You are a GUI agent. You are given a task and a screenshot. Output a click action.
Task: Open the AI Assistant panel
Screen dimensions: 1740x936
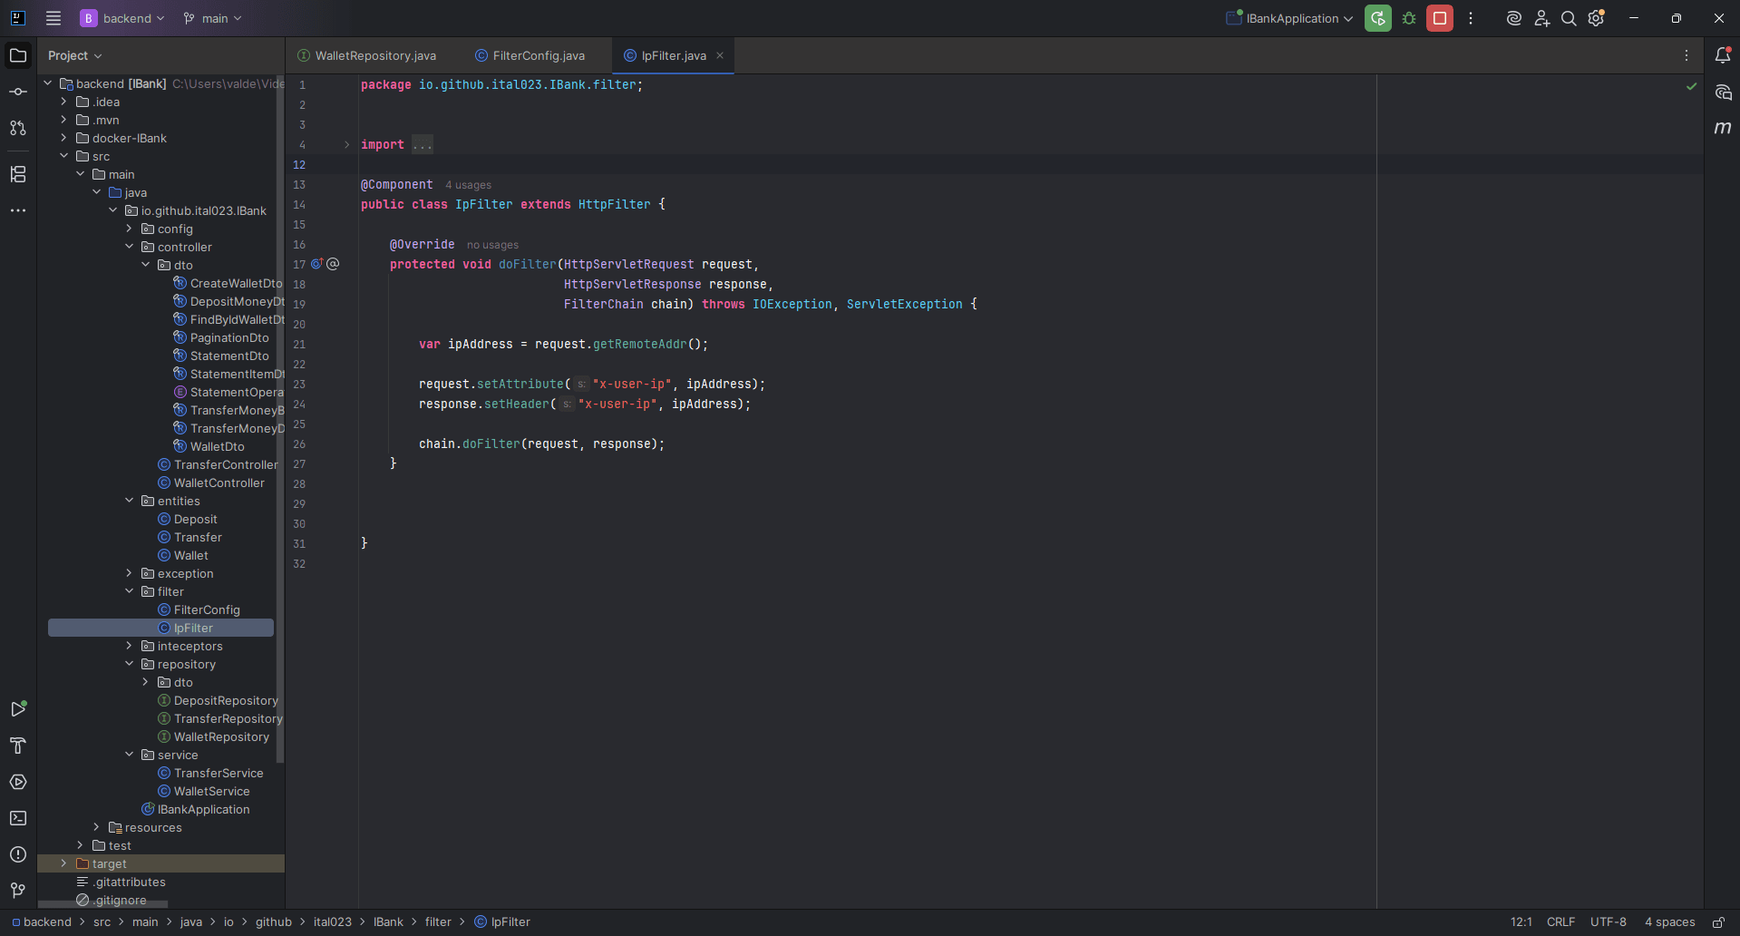click(1722, 92)
